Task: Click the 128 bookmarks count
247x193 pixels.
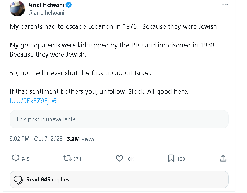Action: point(181,159)
